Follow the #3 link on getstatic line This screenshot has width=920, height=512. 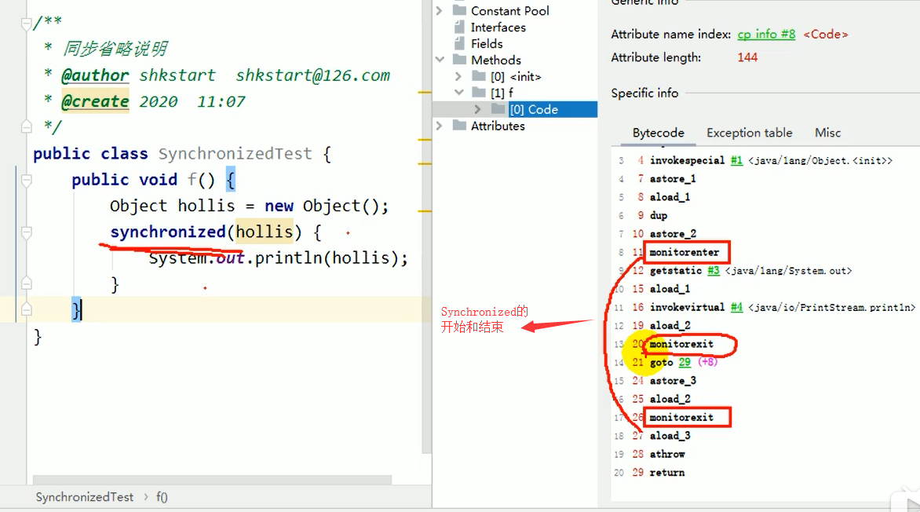tap(713, 271)
